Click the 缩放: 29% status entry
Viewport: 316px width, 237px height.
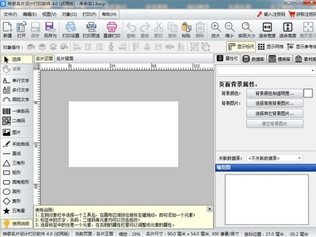tap(130, 234)
